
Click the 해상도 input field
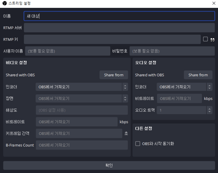[82, 110]
